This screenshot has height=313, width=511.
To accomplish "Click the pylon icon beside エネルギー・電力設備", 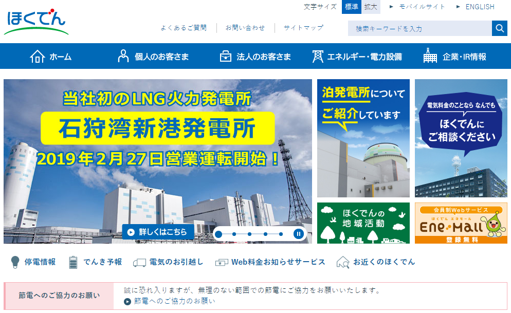I will (318, 57).
